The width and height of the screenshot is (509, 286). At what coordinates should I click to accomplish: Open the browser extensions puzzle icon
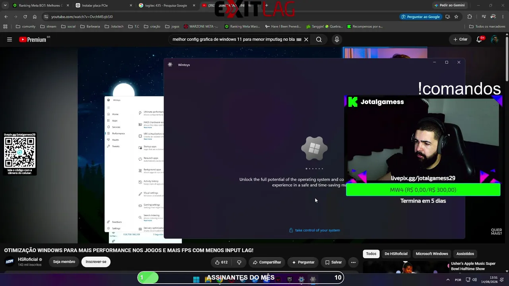(x=470, y=17)
